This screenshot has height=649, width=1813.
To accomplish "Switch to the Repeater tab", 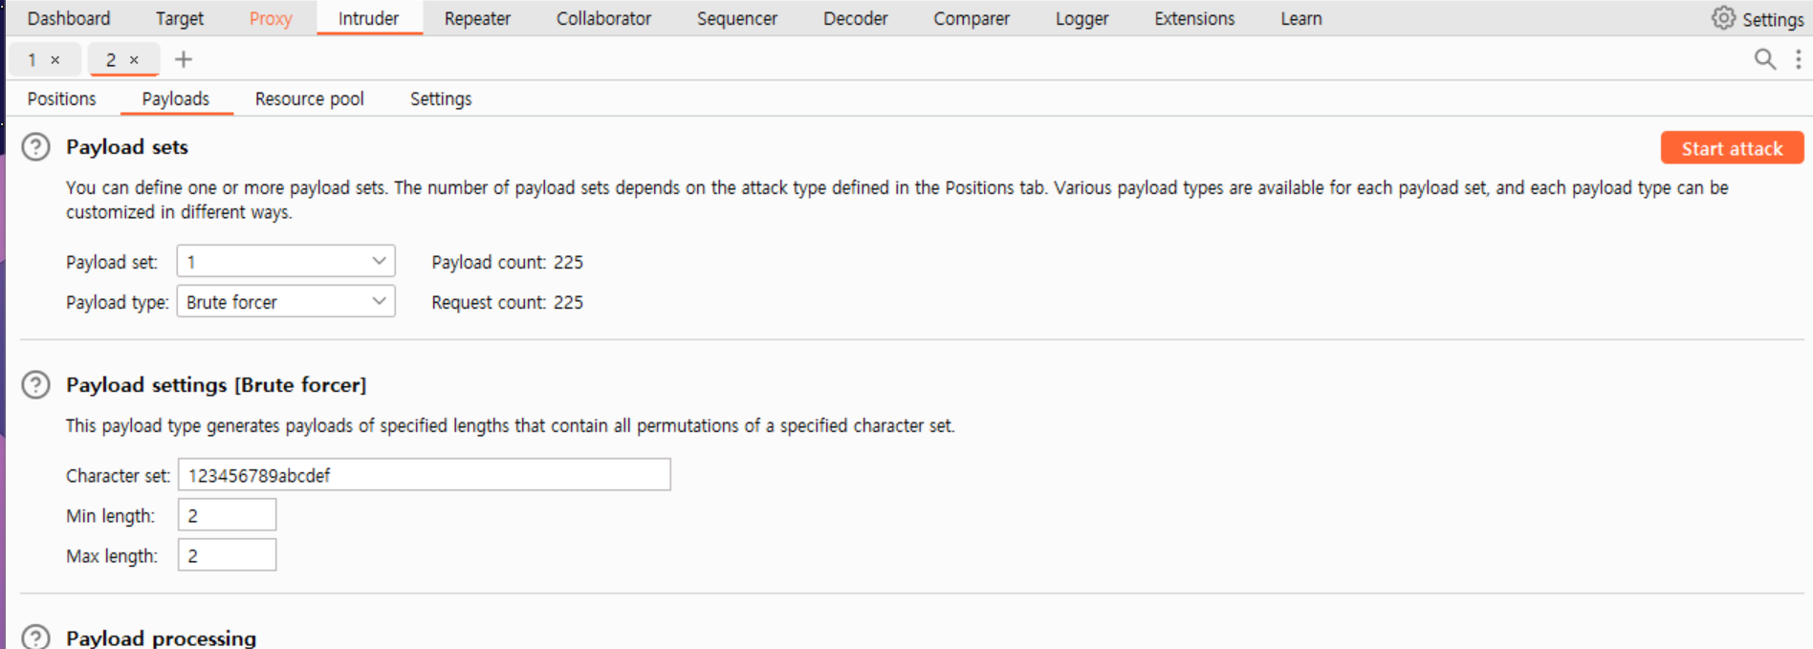I will (x=477, y=18).
